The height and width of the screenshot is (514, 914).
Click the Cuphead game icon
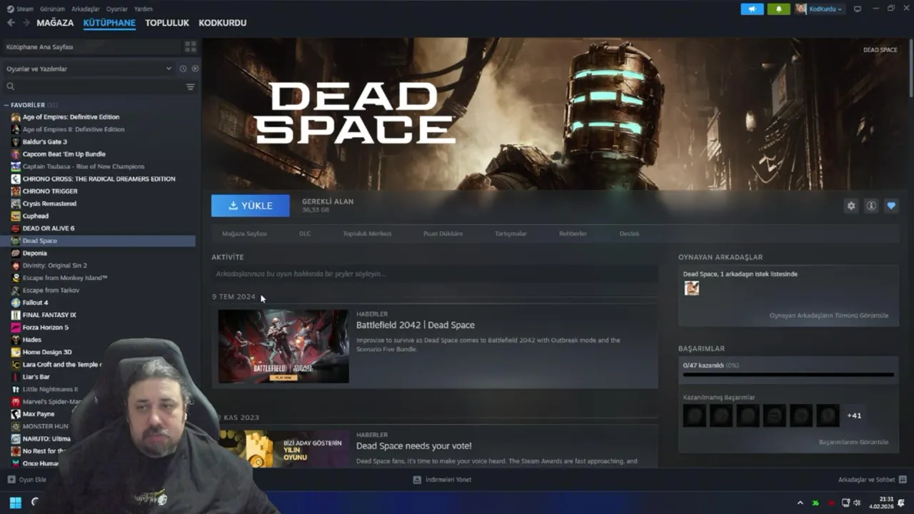pos(16,216)
